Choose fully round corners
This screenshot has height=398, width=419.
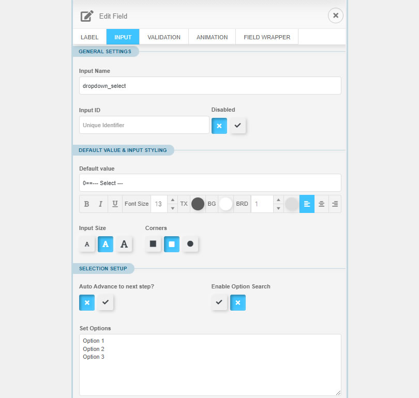click(x=190, y=244)
